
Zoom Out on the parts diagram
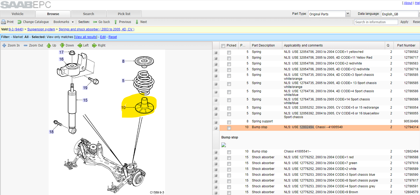click(33, 45)
